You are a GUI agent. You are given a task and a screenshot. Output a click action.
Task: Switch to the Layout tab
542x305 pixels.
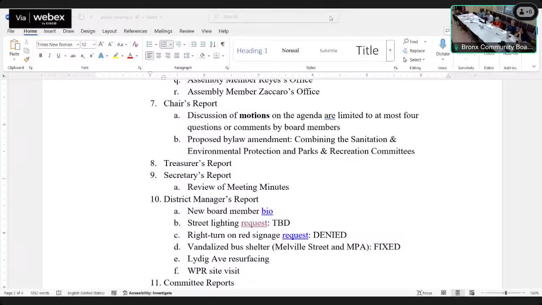tap(109, 31)
